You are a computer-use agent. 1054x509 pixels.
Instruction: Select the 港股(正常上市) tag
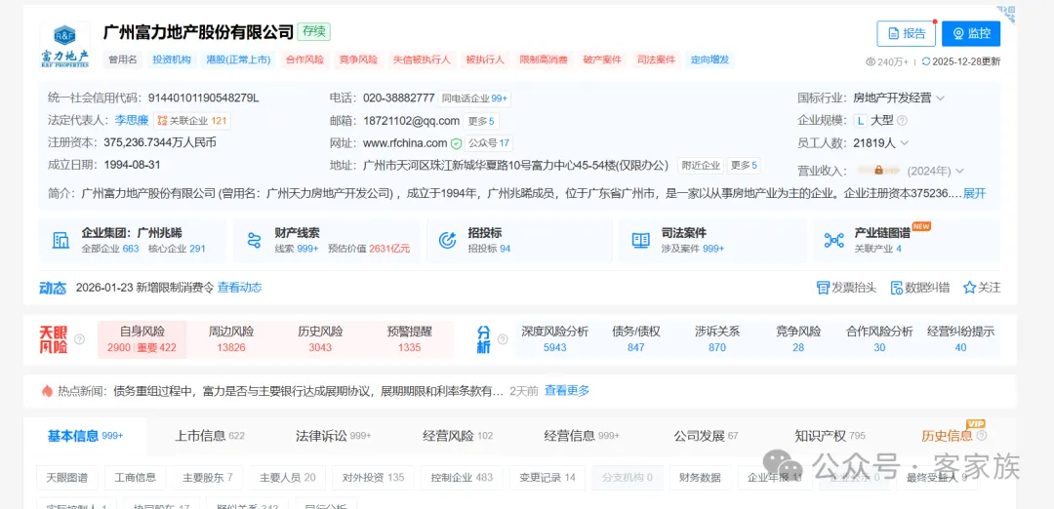(x=239, y=59)
